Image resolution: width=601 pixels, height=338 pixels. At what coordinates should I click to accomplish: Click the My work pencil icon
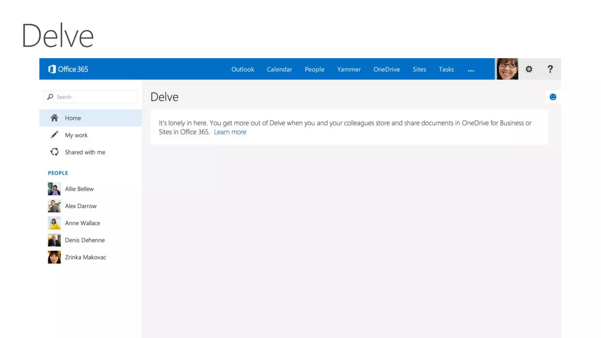(x=54, y=135)
